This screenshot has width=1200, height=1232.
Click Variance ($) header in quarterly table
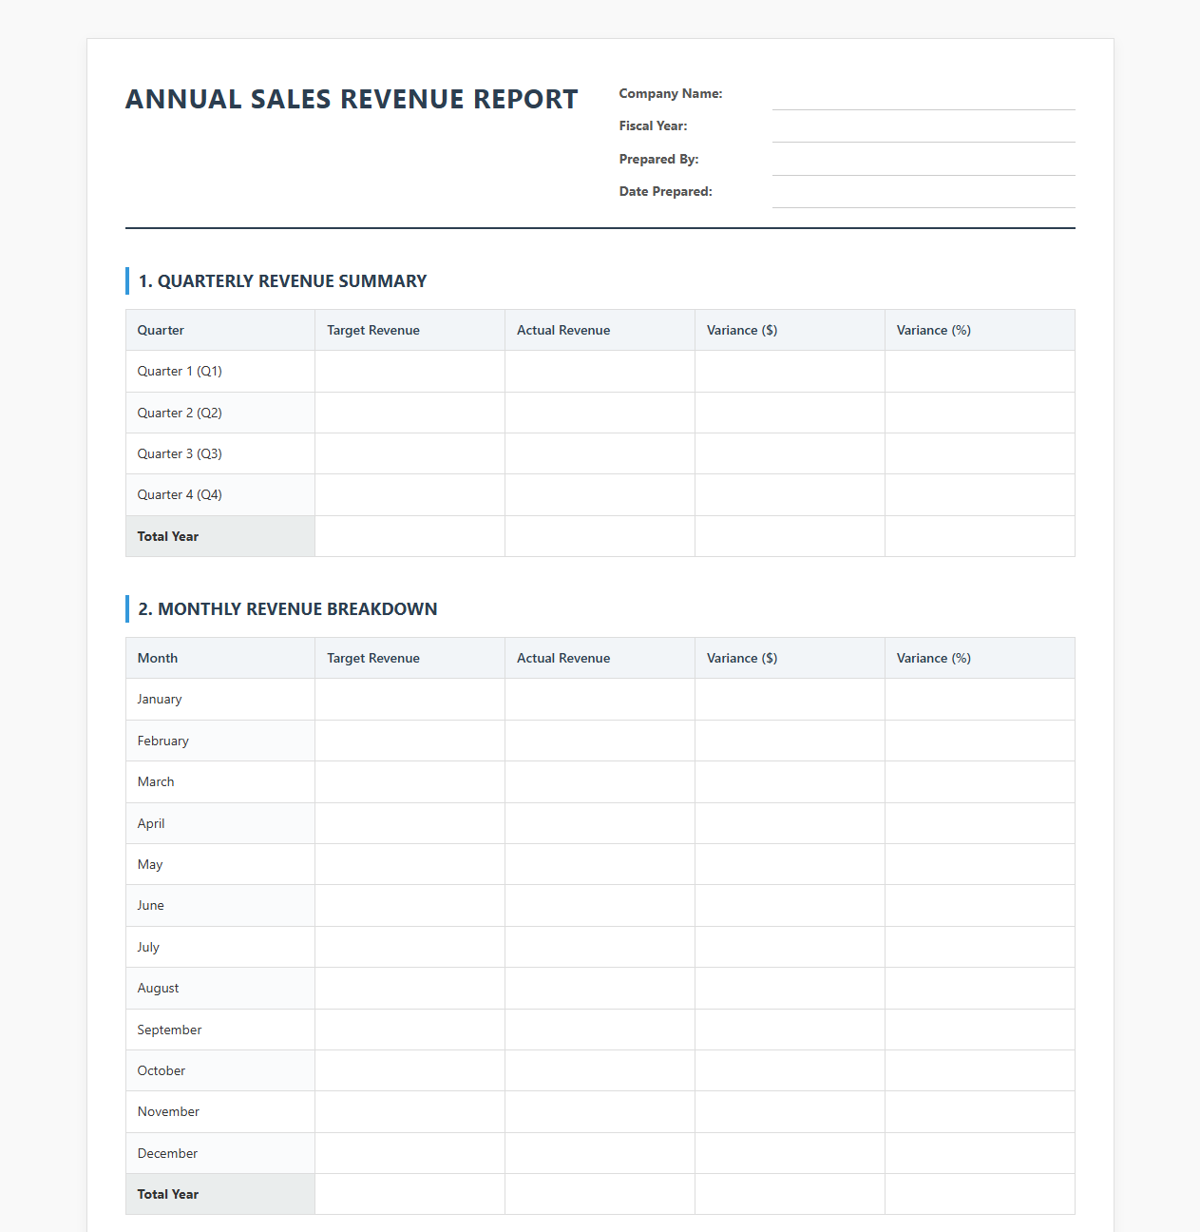[790, 330]
